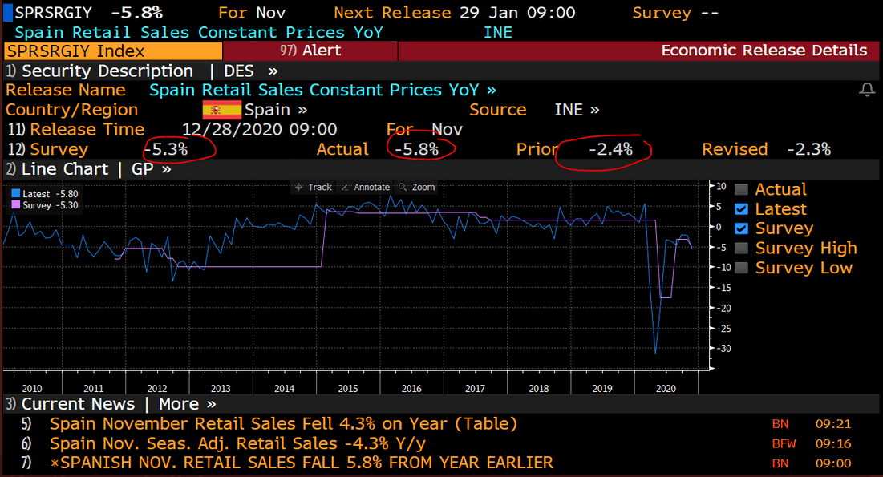
Task: Open news headline Spain November Retail Sales Fell
Action: (x=283, y=423)
